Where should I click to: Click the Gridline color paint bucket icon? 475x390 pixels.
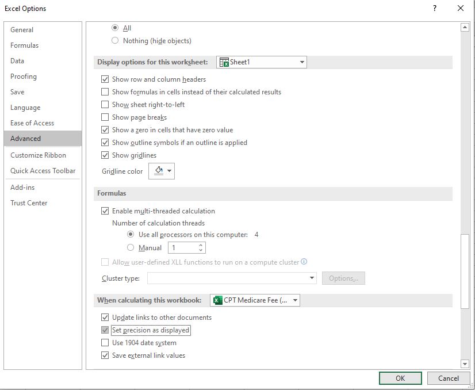pyautogui.click(x=159, y=171)
